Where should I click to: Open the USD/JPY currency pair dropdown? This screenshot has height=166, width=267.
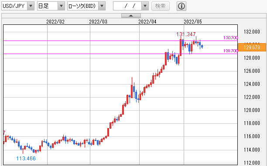[x=18, y=6]
